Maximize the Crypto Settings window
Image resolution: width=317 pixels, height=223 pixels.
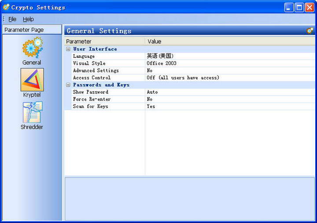point(299,7)
